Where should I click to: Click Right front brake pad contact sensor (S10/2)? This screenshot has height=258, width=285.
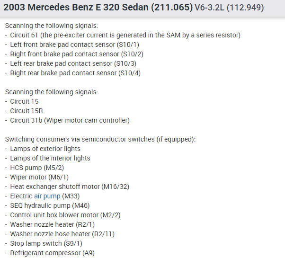click(x=76, y=54)
